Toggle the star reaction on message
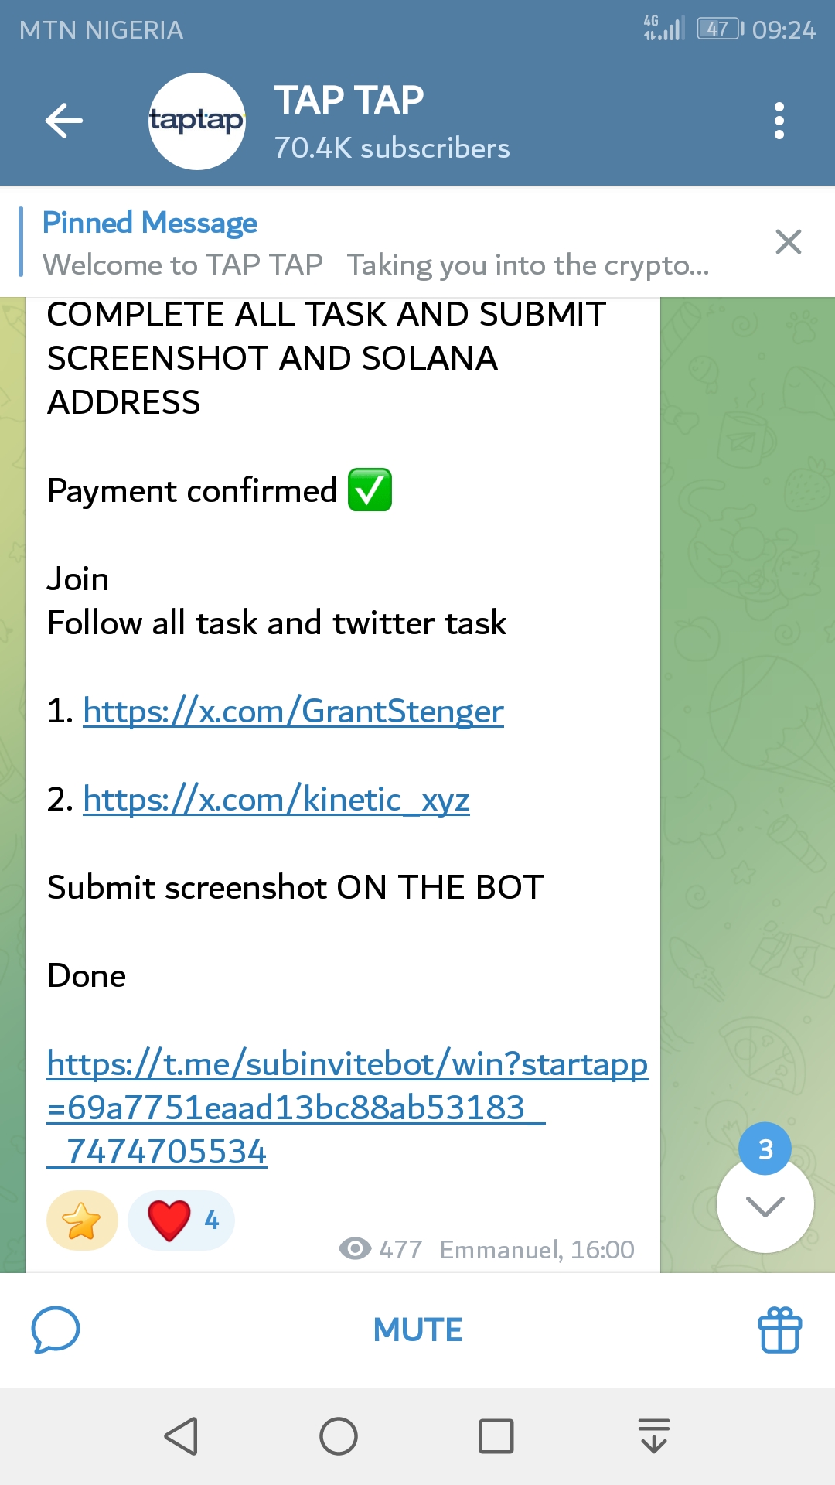 (82, 1220)
